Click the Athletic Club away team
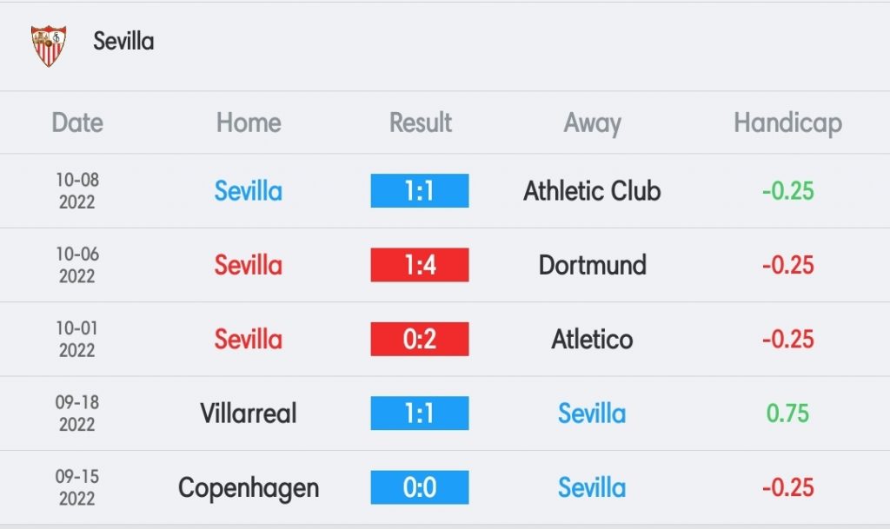Image resolution: width=890 pixels, height=529 pixels. 592,190
